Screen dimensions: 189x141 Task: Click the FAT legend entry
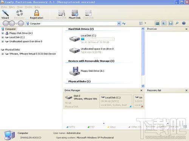91,127
